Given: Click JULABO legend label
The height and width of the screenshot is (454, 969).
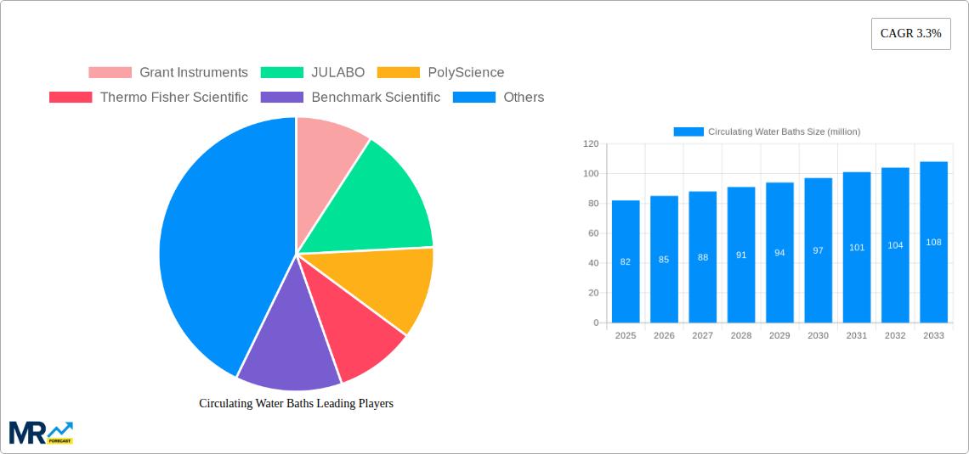Looking at the screenshot, I should (338, 73).
